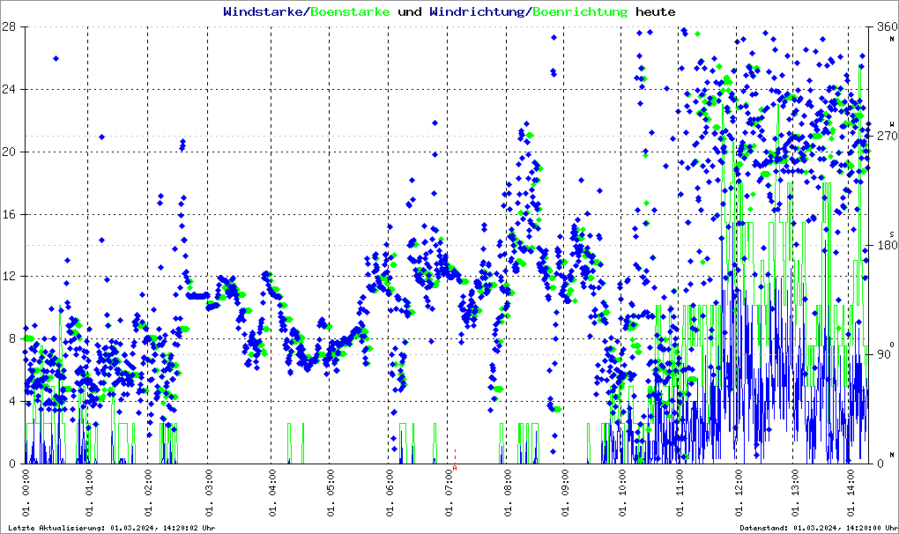The height and width of the screenshot is (534, 899).
Task: Click the blue "Windstarke" title legend
Action: click(264, 12)
